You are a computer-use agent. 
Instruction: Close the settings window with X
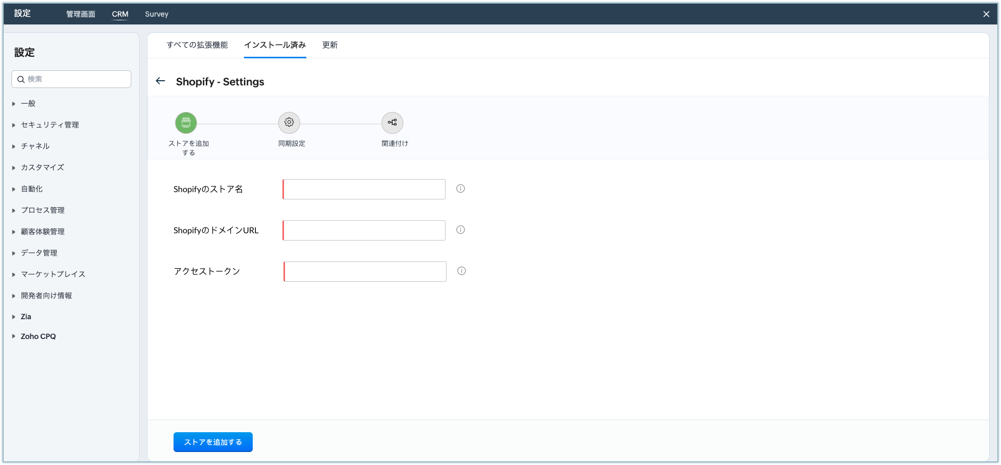pos(986,14)
